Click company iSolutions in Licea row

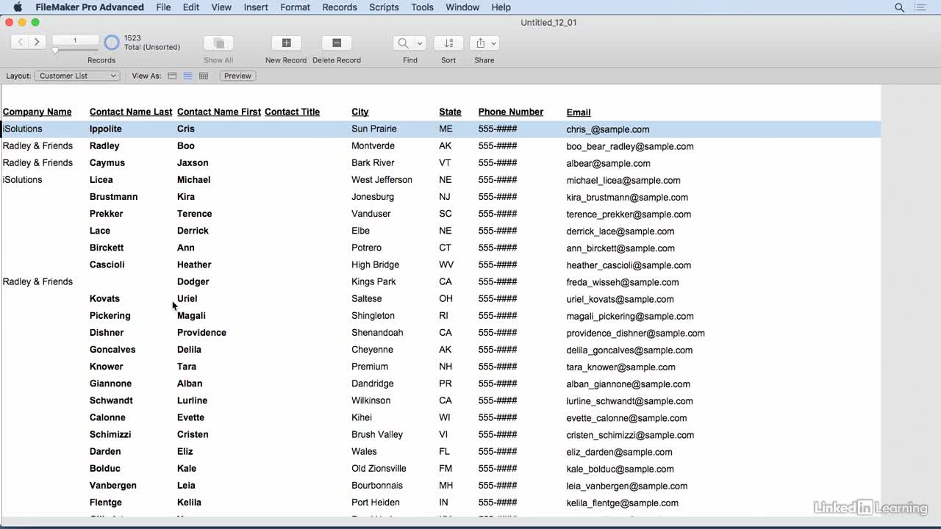23,179
